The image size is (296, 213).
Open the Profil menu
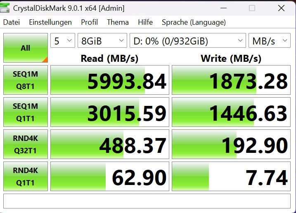pyautogui.click(x=89, y=22)
